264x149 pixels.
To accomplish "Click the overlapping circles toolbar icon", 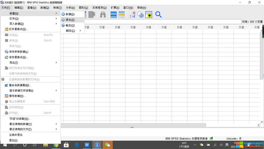I will [x=140, y=14].
